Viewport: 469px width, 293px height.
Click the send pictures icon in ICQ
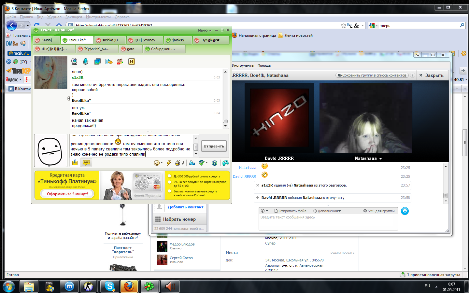(97, 62)
